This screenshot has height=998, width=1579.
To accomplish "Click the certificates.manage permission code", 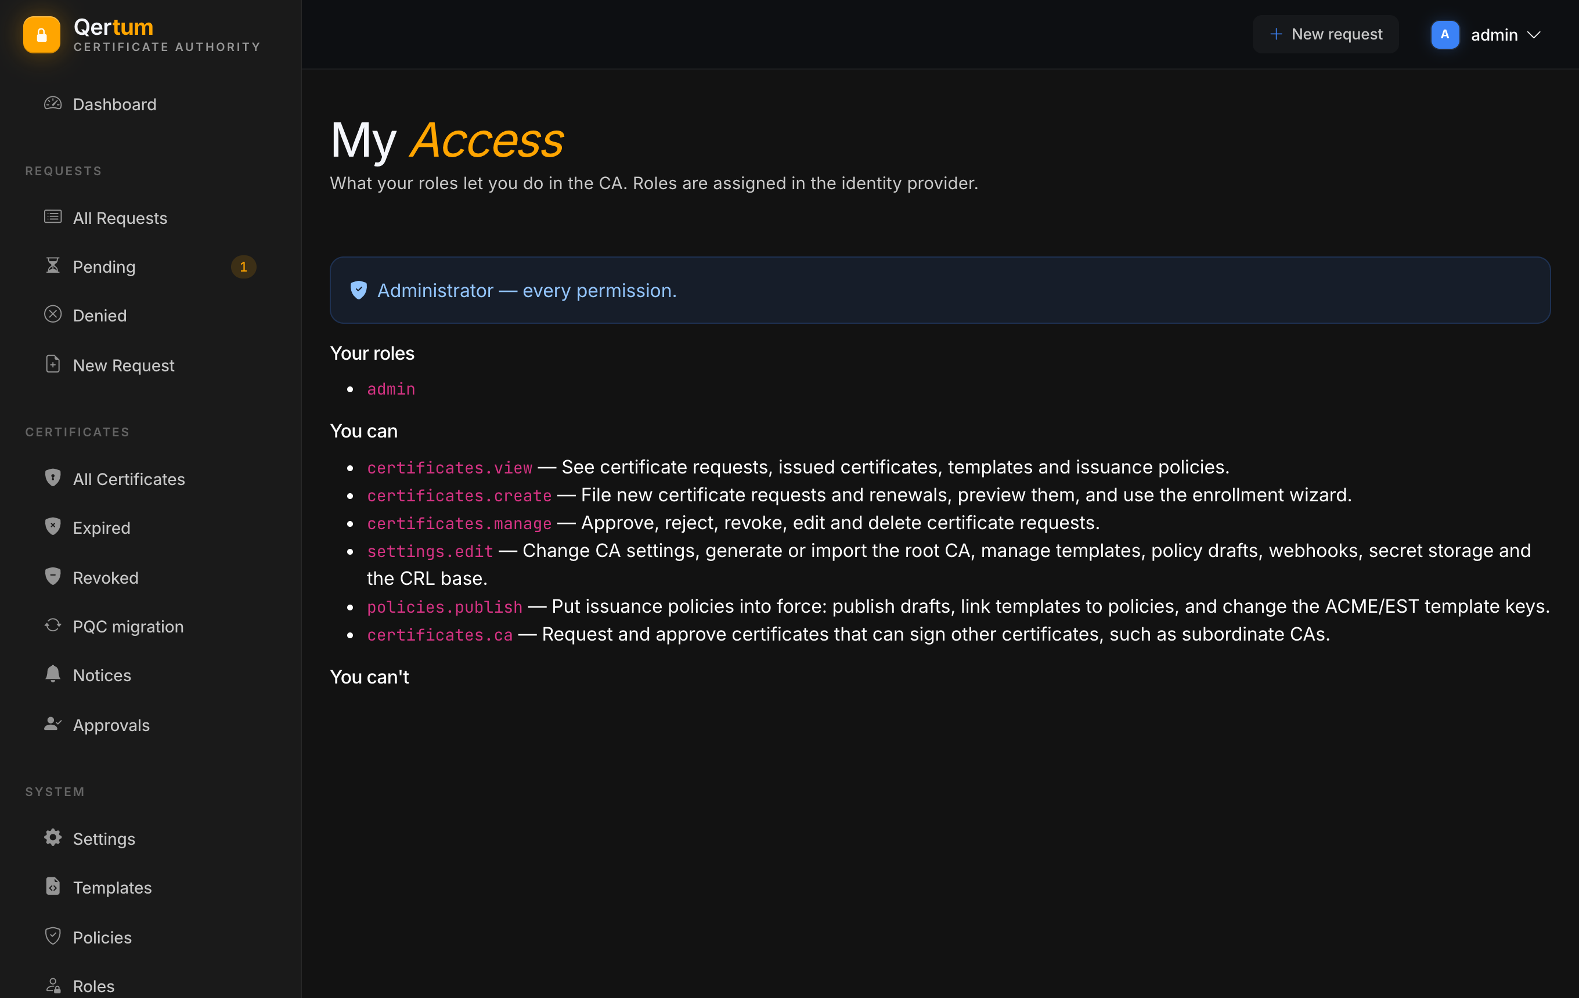I will click(x=460, y=523).
